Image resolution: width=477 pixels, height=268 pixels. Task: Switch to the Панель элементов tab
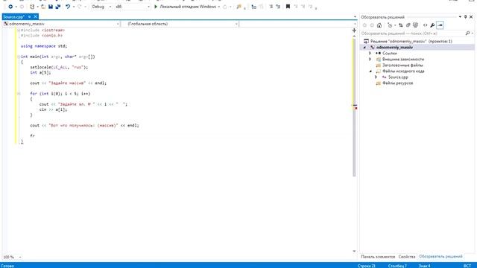(378, 257)
